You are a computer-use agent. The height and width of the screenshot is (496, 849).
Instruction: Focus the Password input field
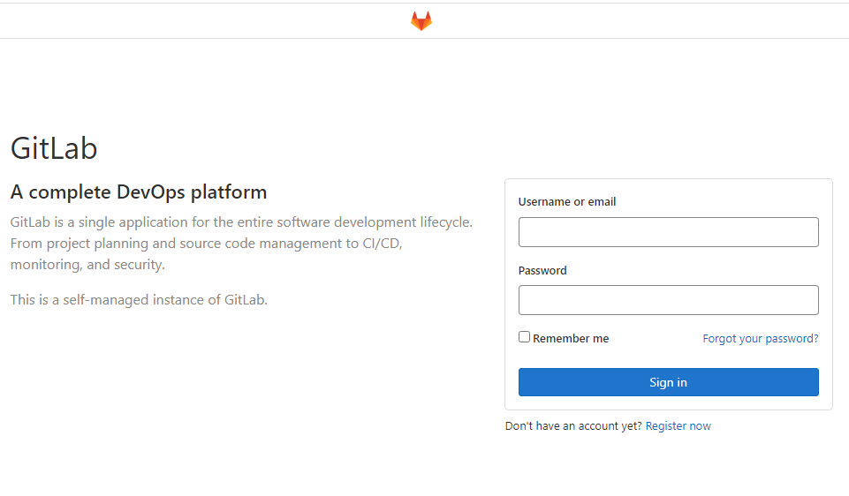pyautogui.click(x=668, y=300)
